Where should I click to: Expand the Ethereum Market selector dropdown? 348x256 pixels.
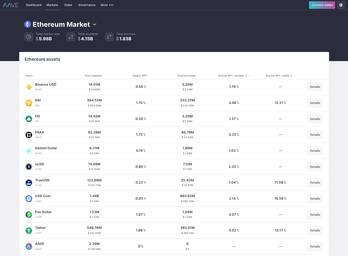point(94,25)
